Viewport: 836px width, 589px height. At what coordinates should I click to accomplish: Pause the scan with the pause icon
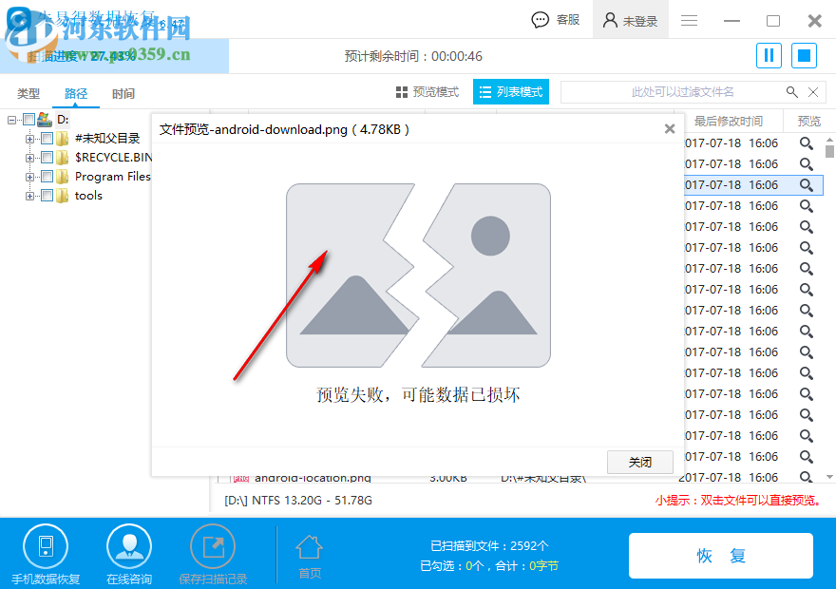(x=769, y=55)
